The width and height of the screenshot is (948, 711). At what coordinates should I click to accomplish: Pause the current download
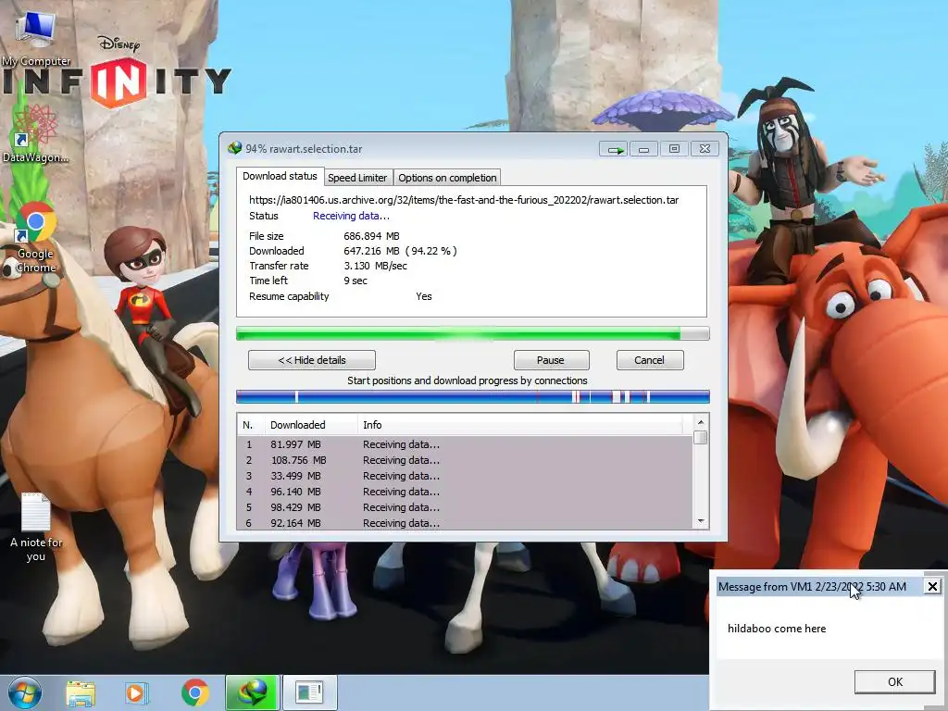pos(550,360)
